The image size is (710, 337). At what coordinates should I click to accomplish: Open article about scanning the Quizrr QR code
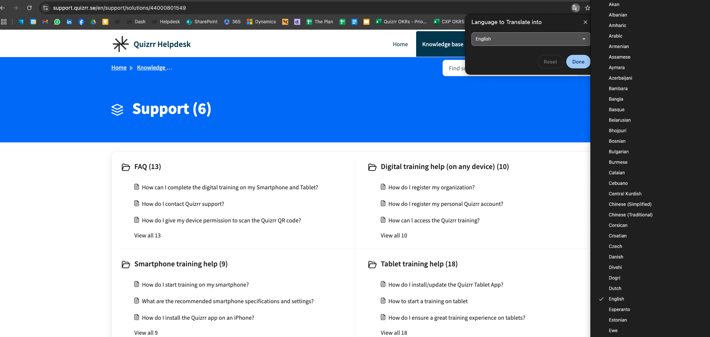point(221,221)
